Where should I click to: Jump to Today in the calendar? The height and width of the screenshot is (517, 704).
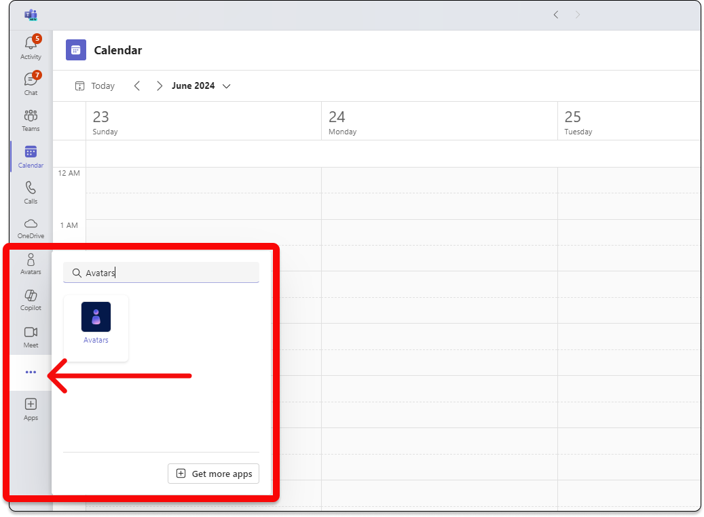[94, 85]
